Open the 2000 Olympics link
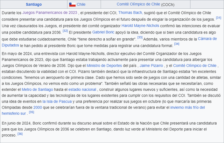The image size is (224, 143). tap(37, 107)
